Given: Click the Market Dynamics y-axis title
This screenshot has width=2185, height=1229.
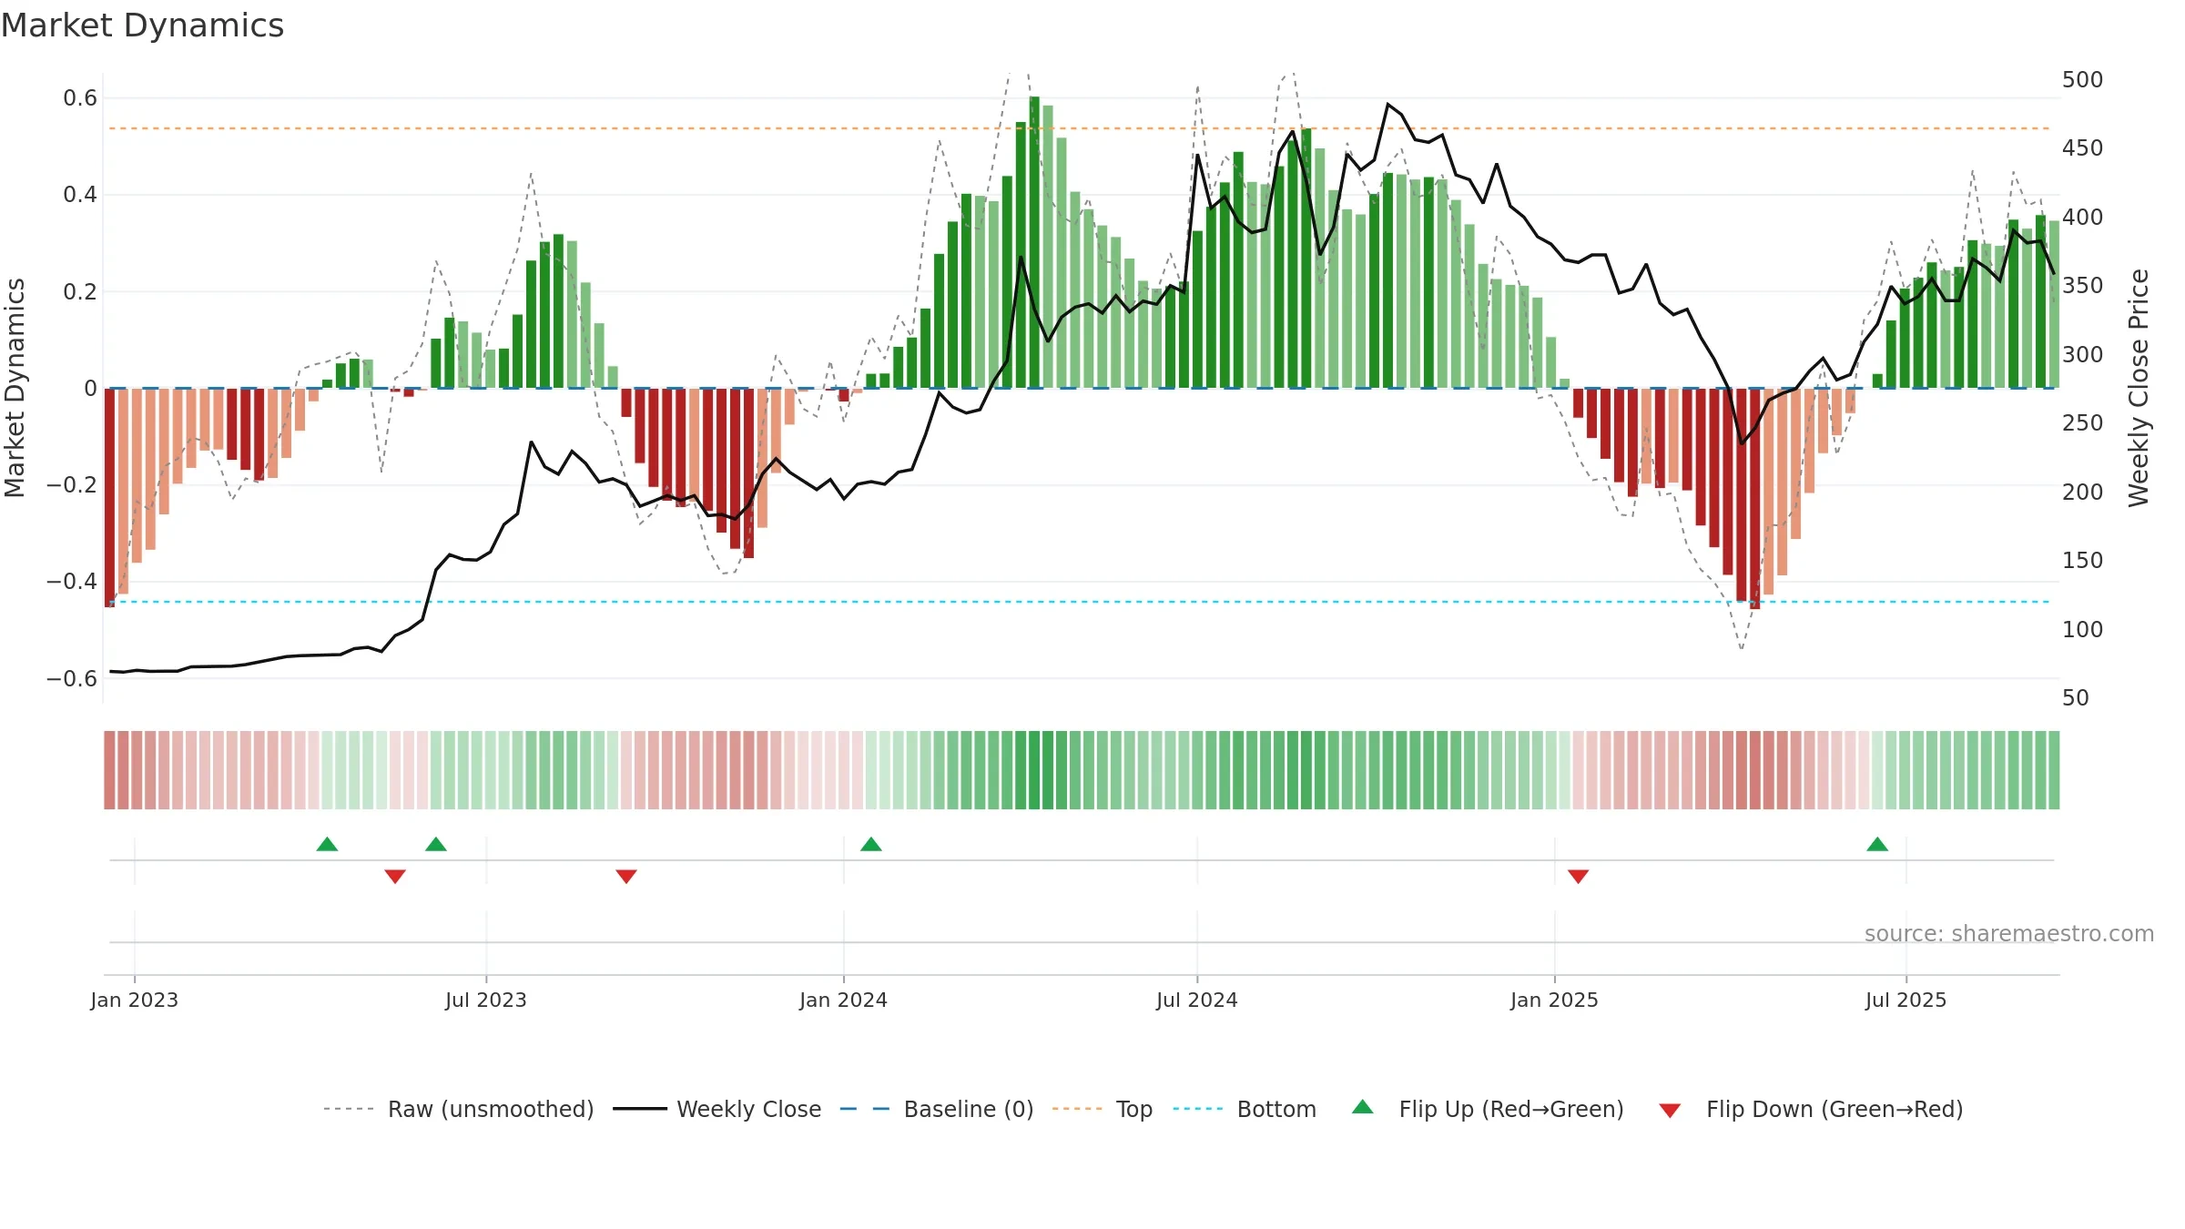Looking at the screenshot, I should tap(15, 388).
